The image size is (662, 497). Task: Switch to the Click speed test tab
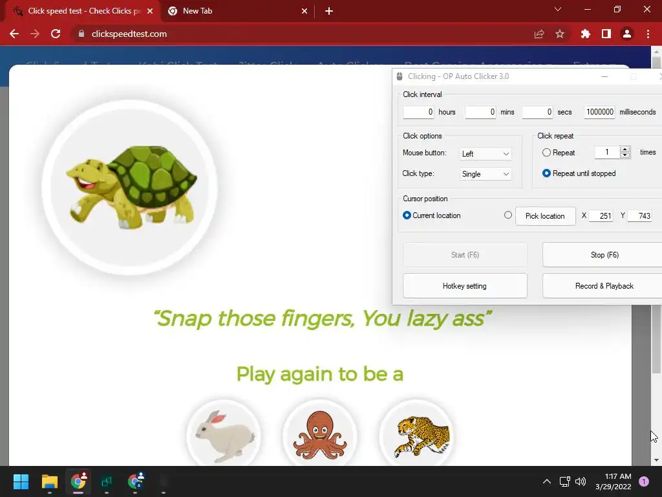point(82,12)
